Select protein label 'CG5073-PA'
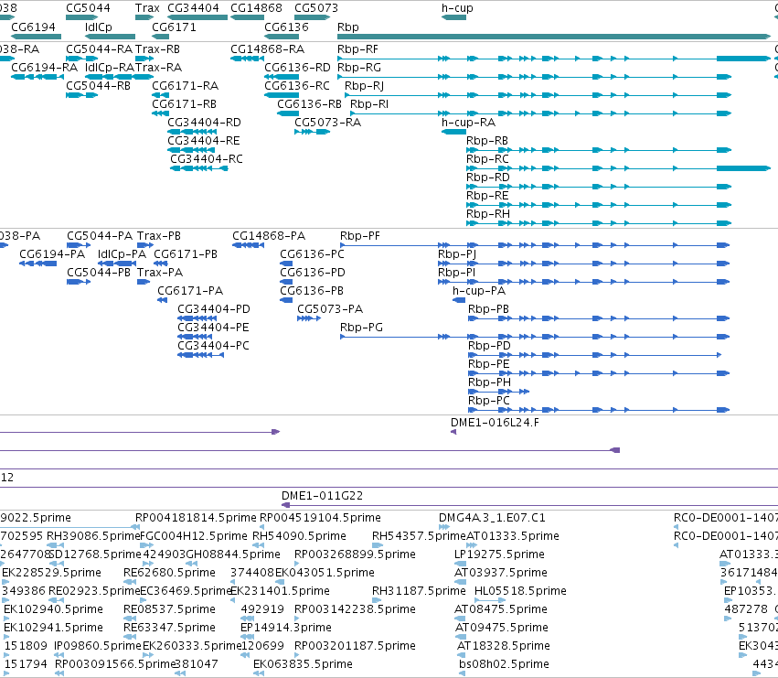Image resolution: width=778 pixels, height=678 pixels. [x=330, y=309]
